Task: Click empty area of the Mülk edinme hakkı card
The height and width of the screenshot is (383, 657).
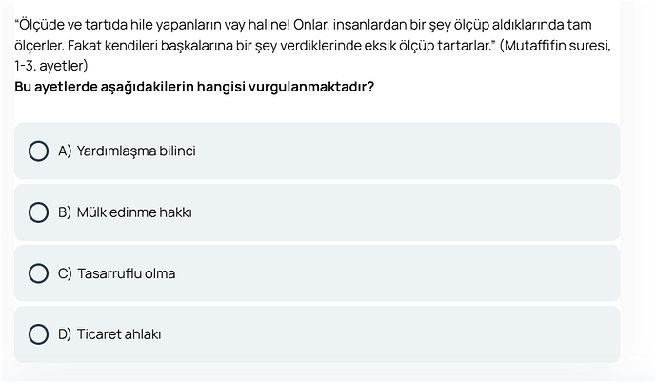Action: coord(428,212)
